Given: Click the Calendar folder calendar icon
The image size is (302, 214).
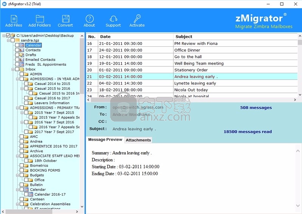Looking at the screenshot, I should 22,45.
